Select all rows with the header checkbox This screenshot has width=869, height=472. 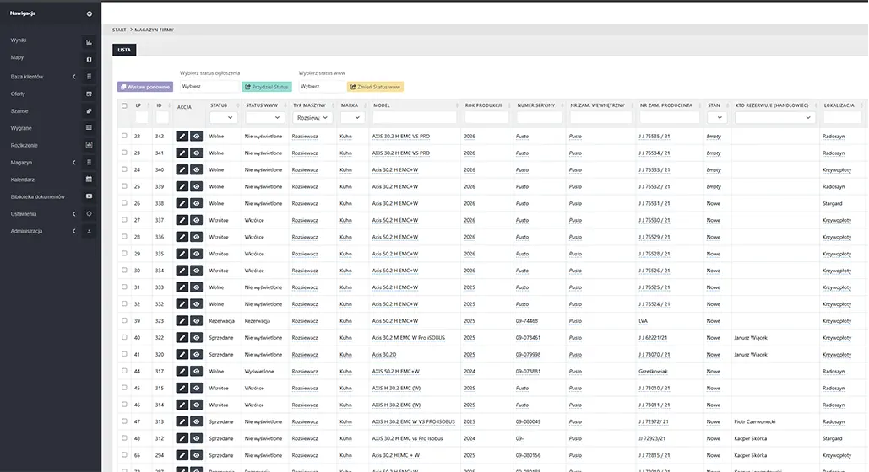[125, 105]
